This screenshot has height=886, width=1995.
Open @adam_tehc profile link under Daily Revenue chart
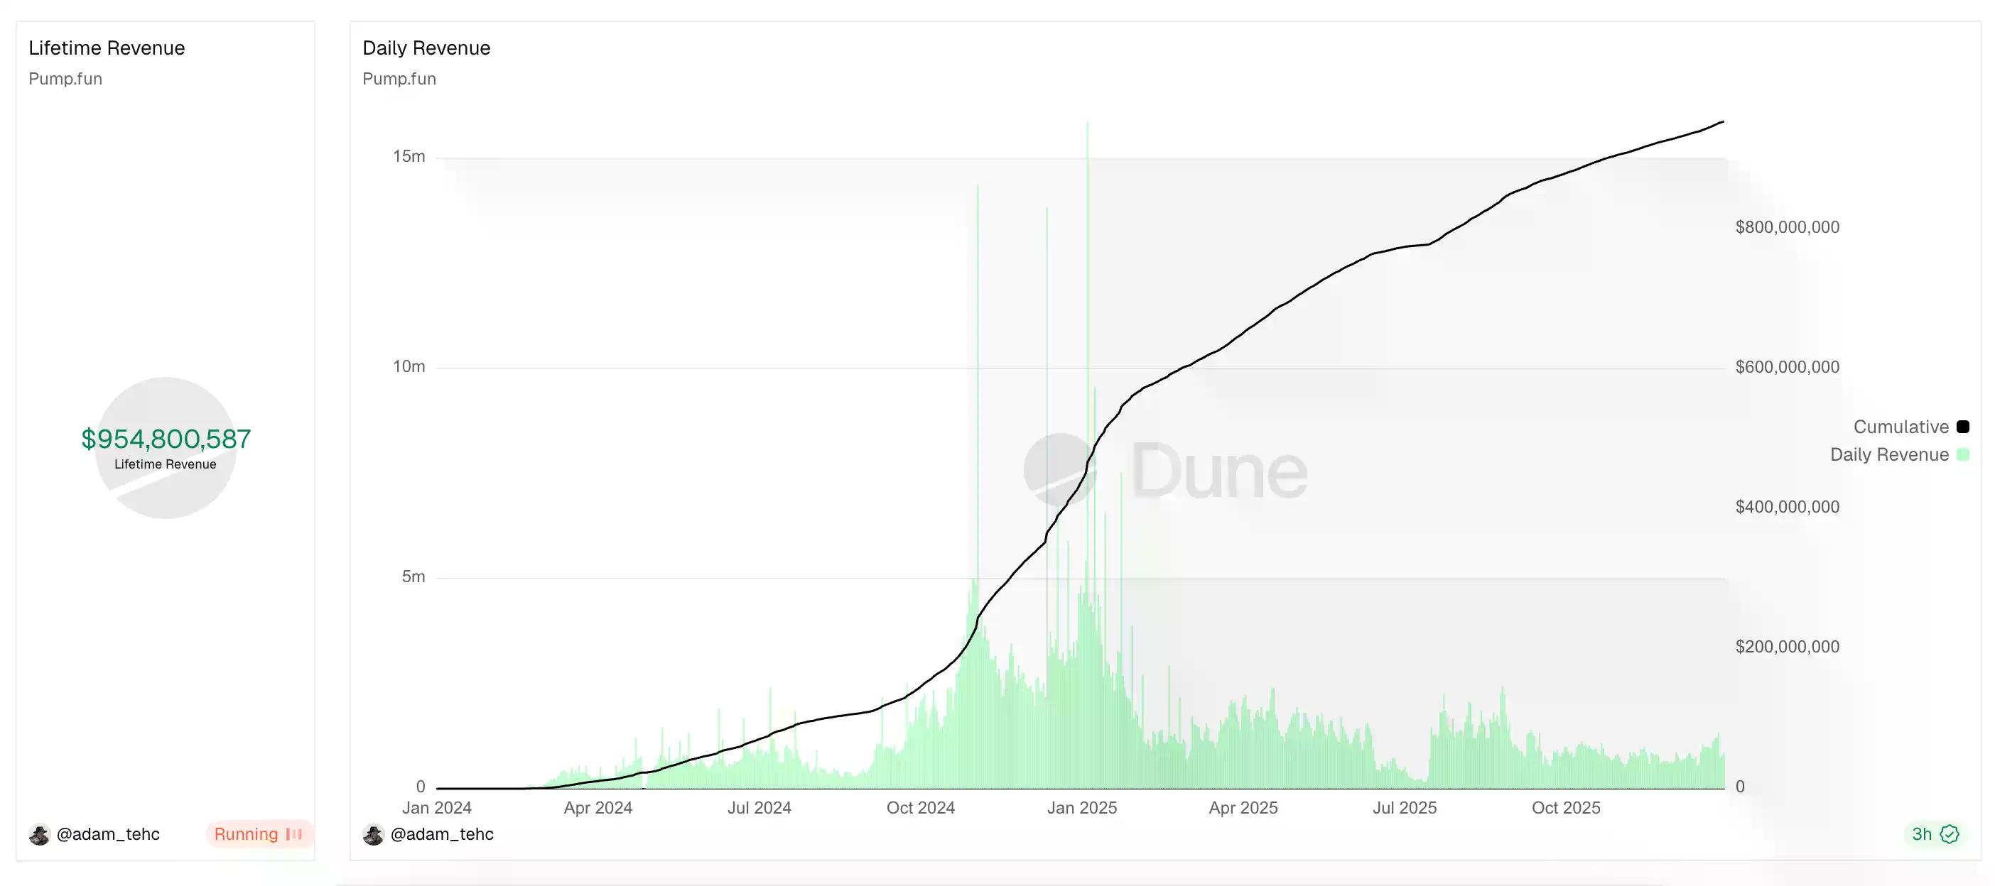tap(441, 834)
